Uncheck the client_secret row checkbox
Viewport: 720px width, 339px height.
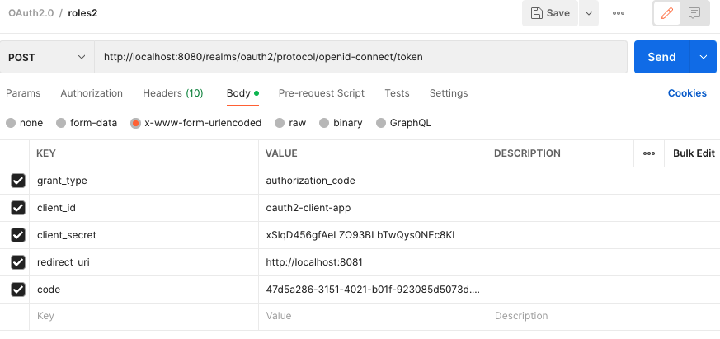coord(18,235)
